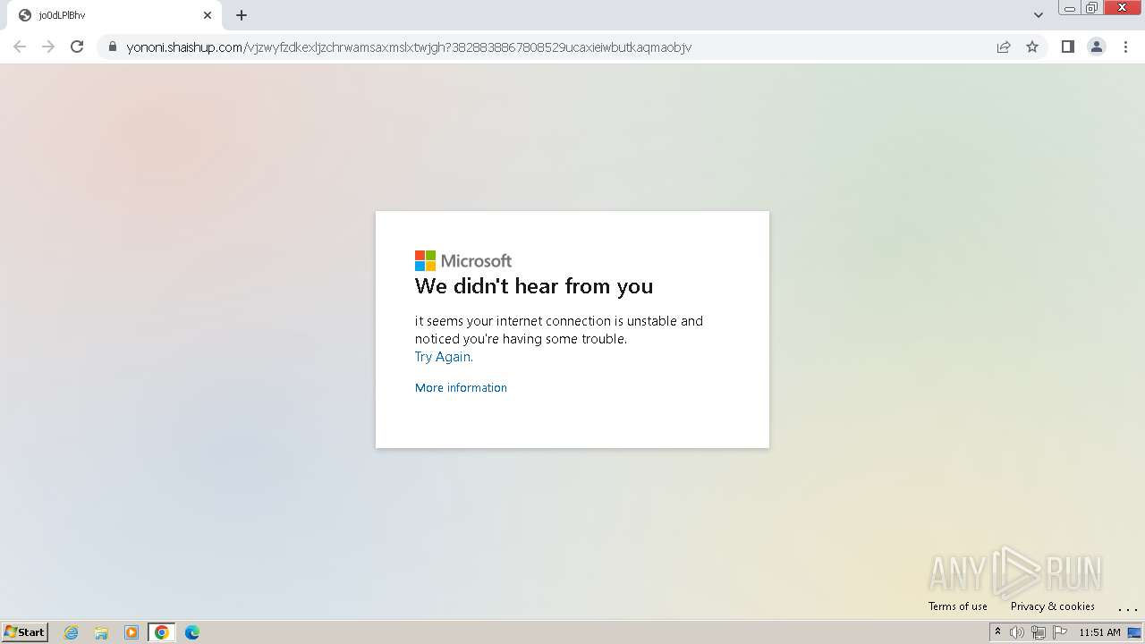The image size is (1145, 644).
Task: Switch to Chrome taskbar icon
Action: pos(162,632)
